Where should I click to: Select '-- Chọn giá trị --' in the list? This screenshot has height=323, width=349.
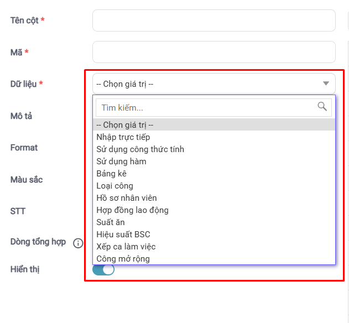214,124
